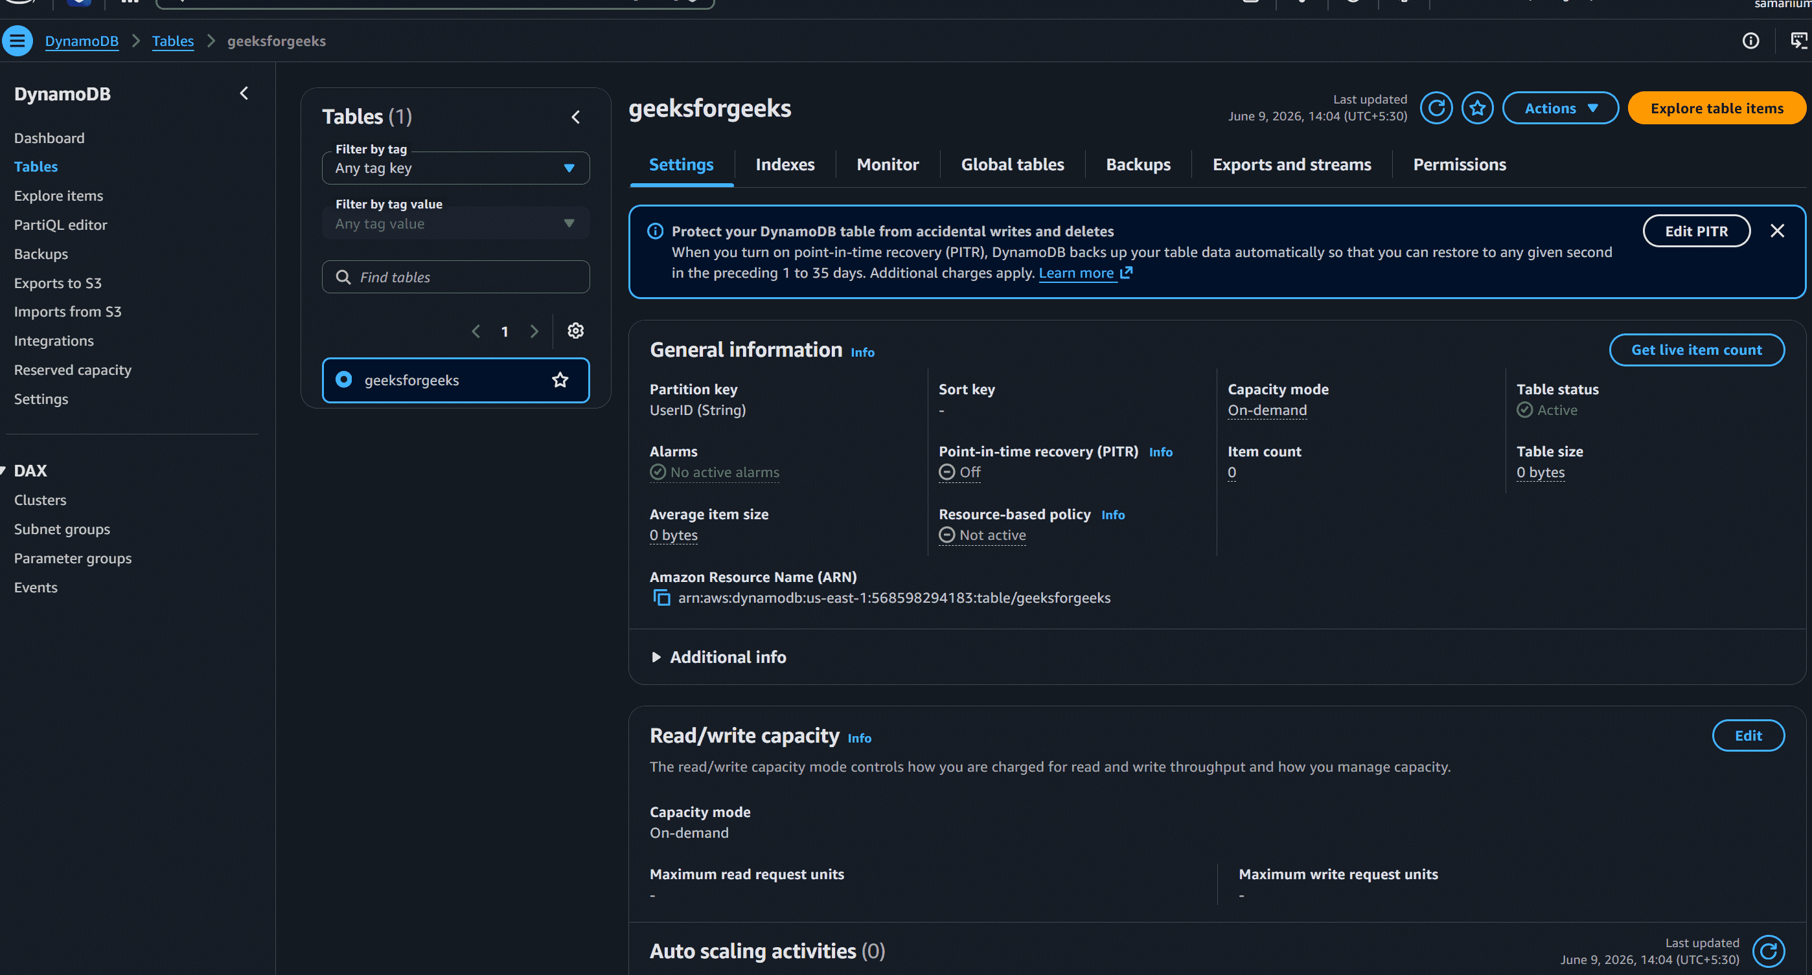Open Reserved capacity in the sidebar
1812x975 pixels.
point(73,370)
